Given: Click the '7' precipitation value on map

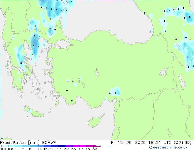Looking at the screenshot, I should (x=56, y=9).
